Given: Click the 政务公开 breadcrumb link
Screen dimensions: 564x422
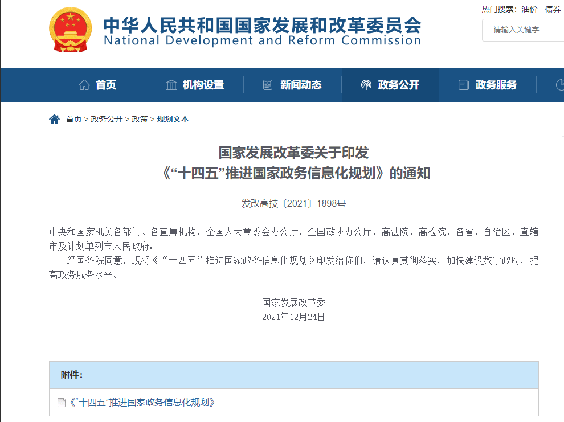Looking at the screenshot, I should click(x=107, y=119).
